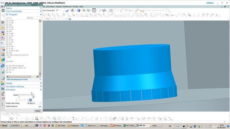
Task: Click the Play forward playback button
Action: 24,100
